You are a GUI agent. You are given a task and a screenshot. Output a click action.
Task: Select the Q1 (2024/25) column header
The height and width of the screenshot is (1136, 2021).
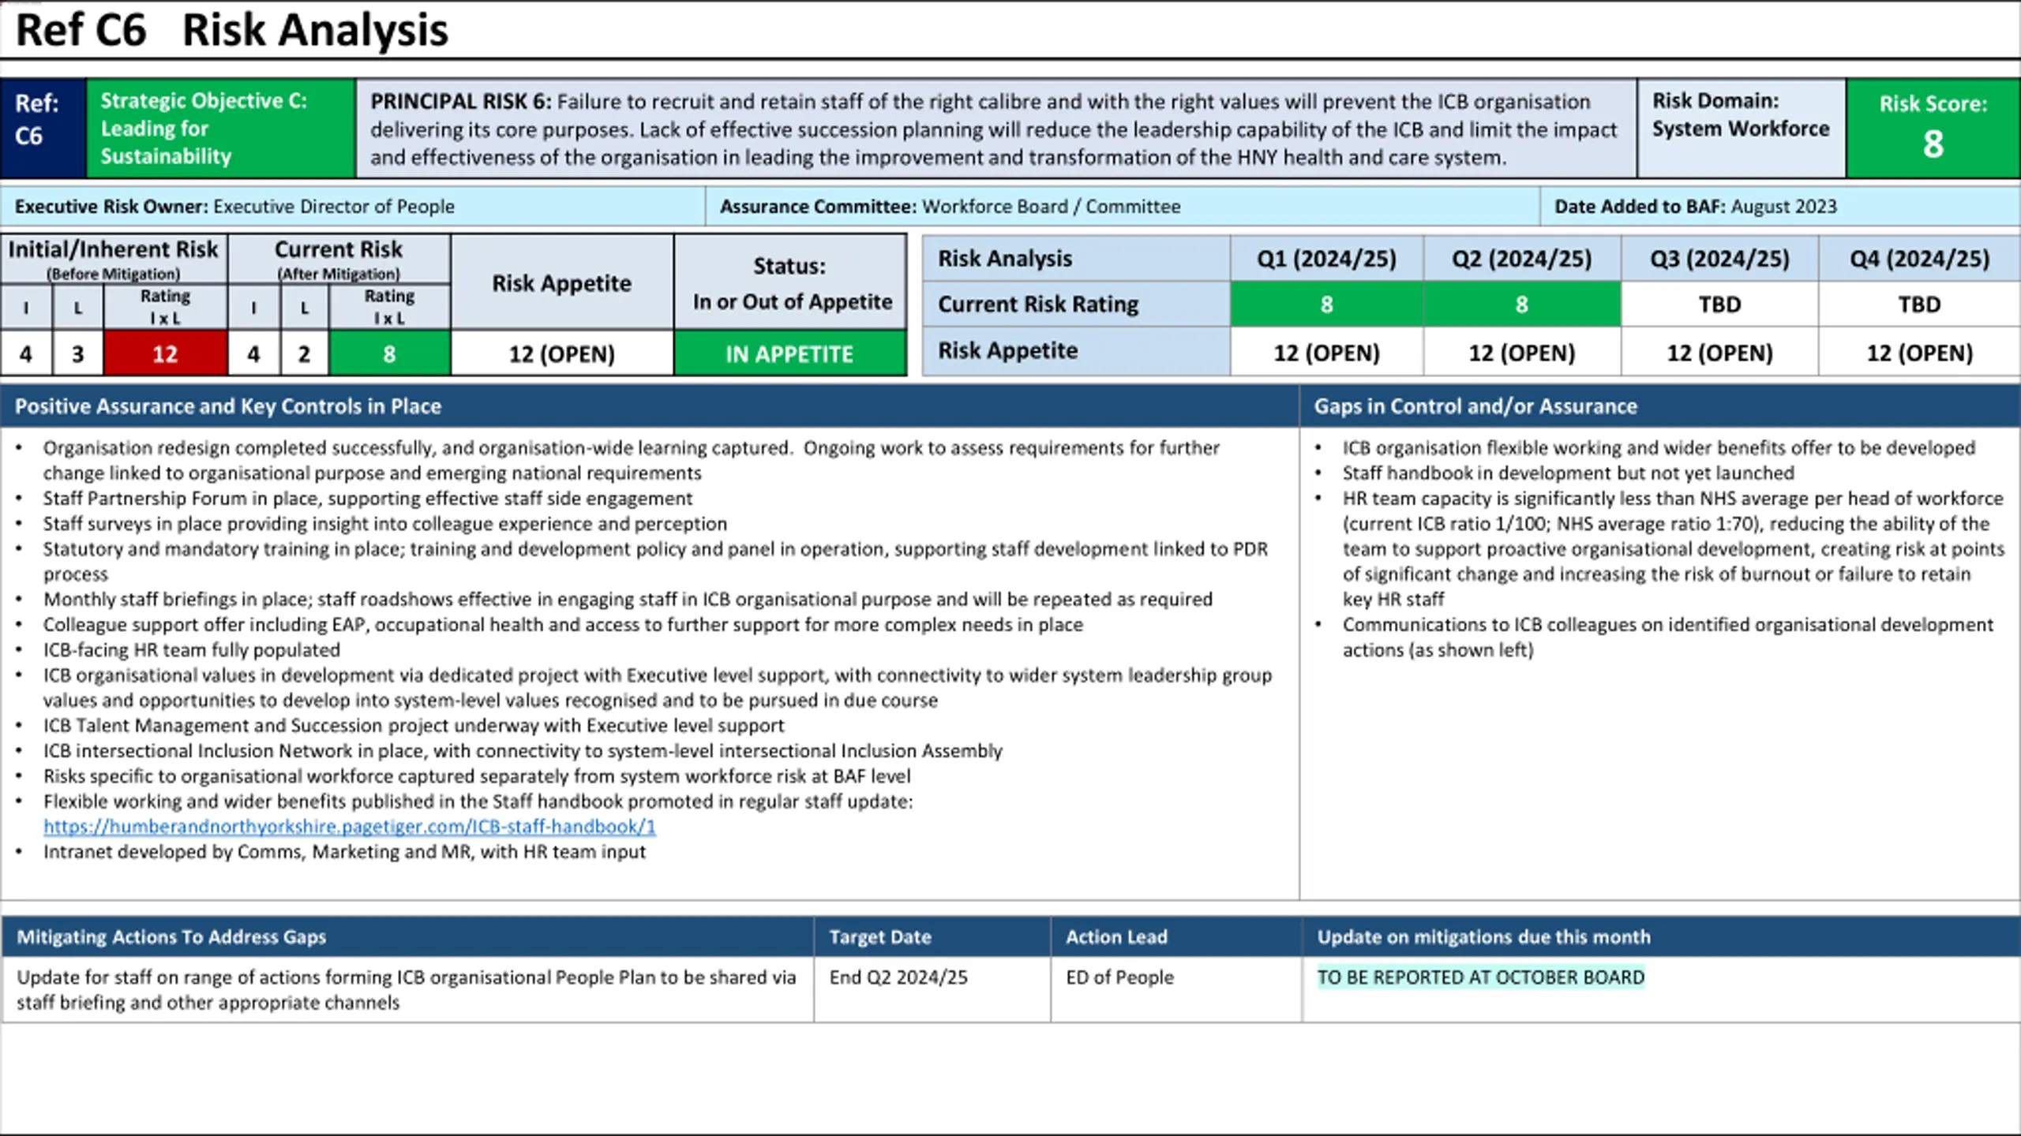coord(1326,258)
